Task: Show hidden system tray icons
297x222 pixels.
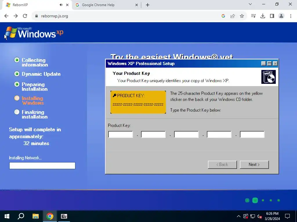Action: [x=239, y=216]
